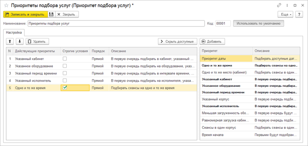Click Прямой order cell for Указанный кабинет
This screenshot has height=146, width=308.
tap(99, 59)
